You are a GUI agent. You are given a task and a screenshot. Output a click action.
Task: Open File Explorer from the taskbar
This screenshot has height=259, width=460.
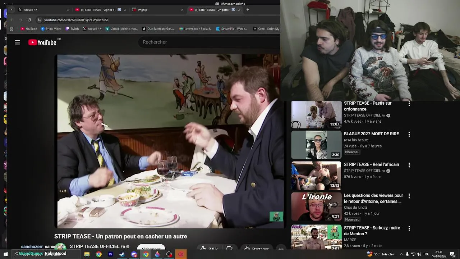point(87,254)
